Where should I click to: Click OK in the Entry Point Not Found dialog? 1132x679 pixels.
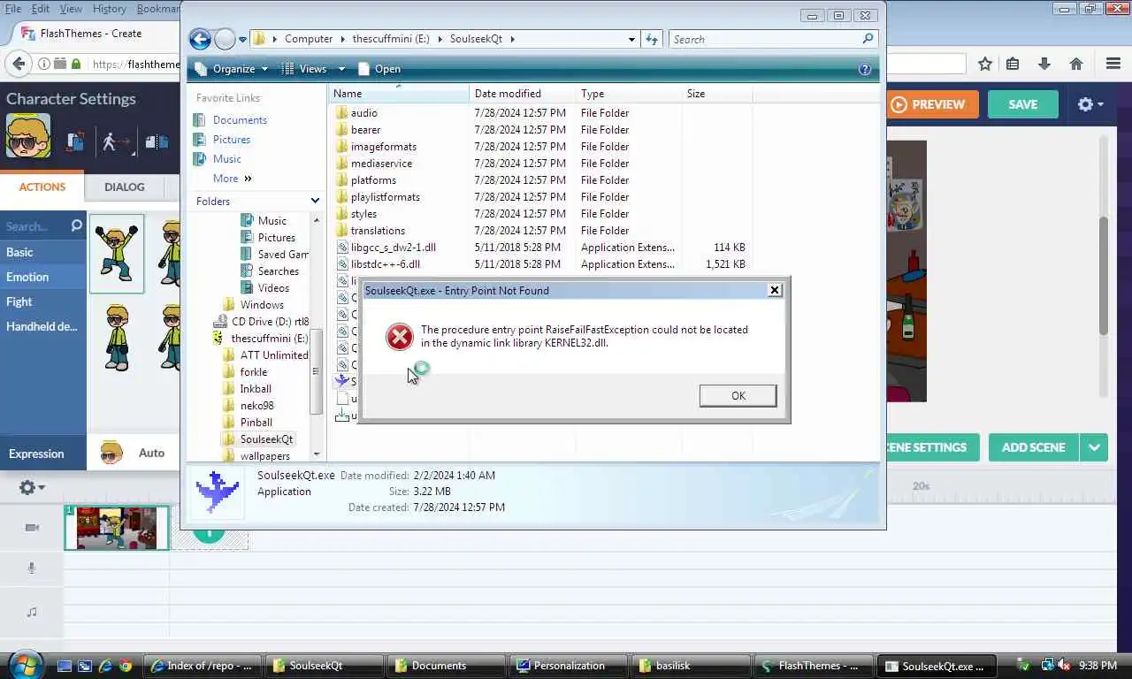[x=738, y=395]
